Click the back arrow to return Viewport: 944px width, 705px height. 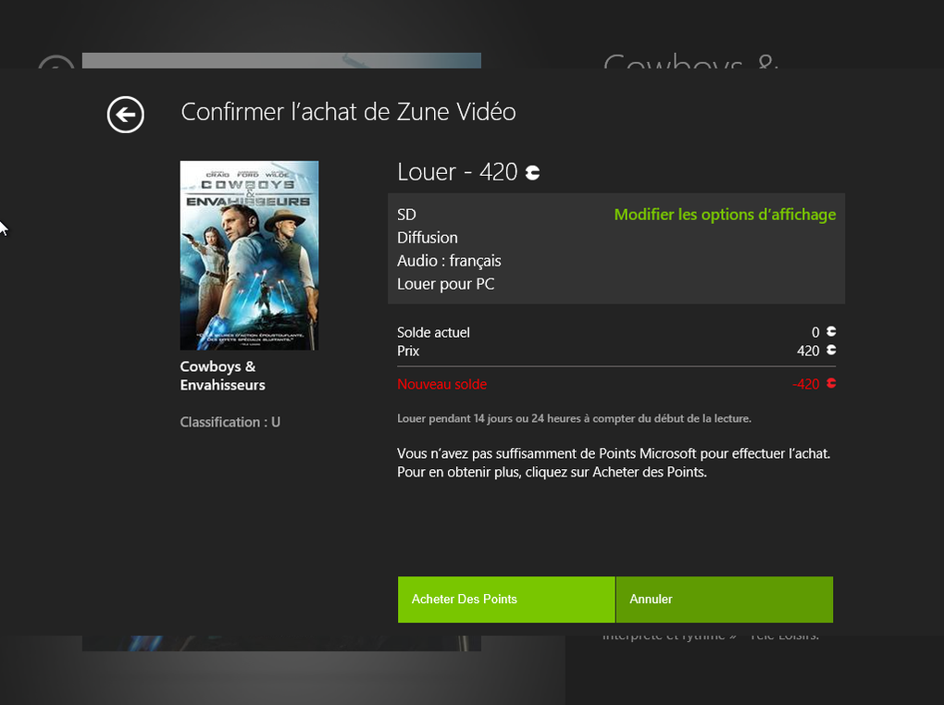pos(125,115)
